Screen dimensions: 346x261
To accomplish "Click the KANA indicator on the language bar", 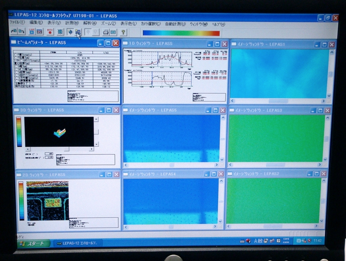I will pyautogui.click(x=286, y=242).
